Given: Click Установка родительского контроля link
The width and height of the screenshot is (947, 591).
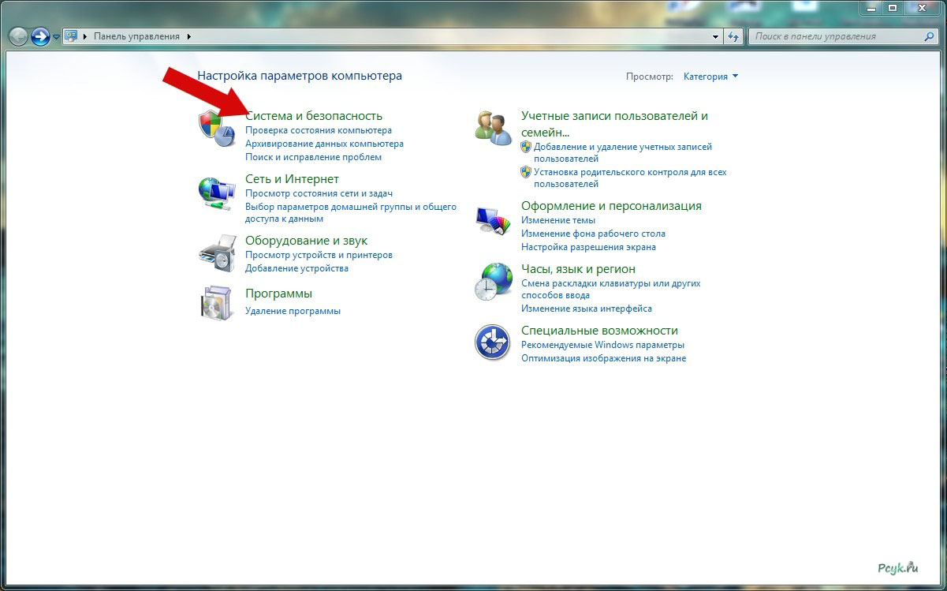Looking at the screenshot, I should [x=630, y=178].
